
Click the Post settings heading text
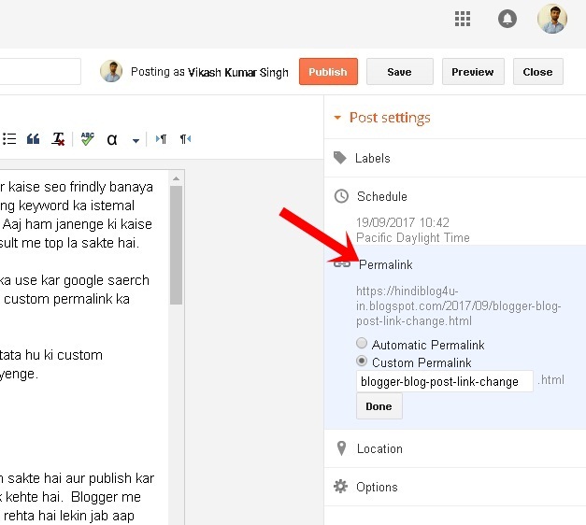click(x=390, y=118)
